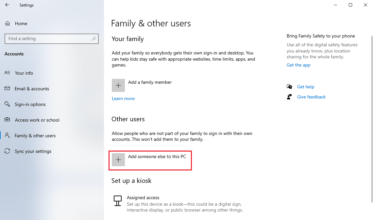Click the magnifier icon in search box
The height and width of the screenshot is (220, 373).
94,38
